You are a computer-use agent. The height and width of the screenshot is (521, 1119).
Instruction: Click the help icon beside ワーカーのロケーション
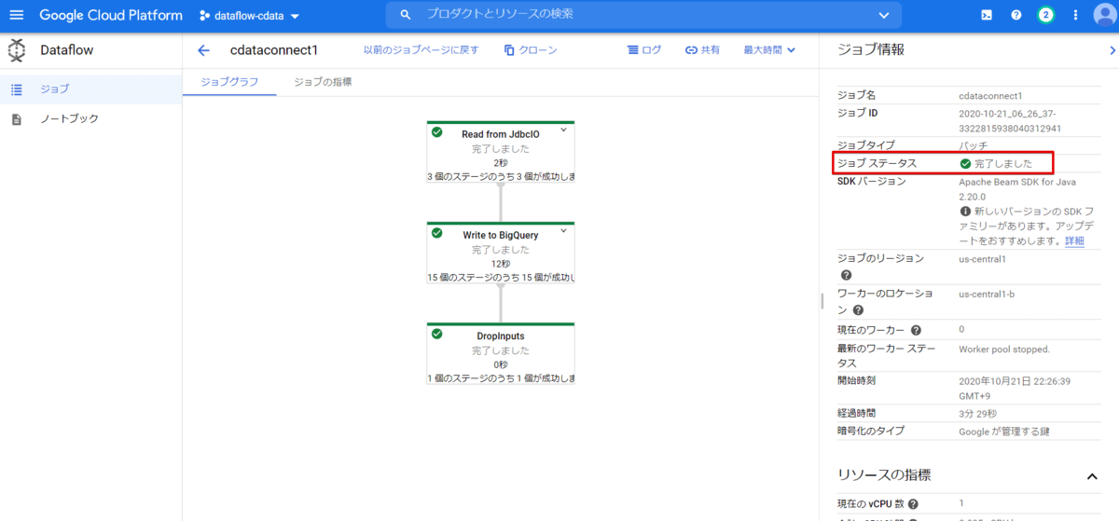tap(857, 310)
